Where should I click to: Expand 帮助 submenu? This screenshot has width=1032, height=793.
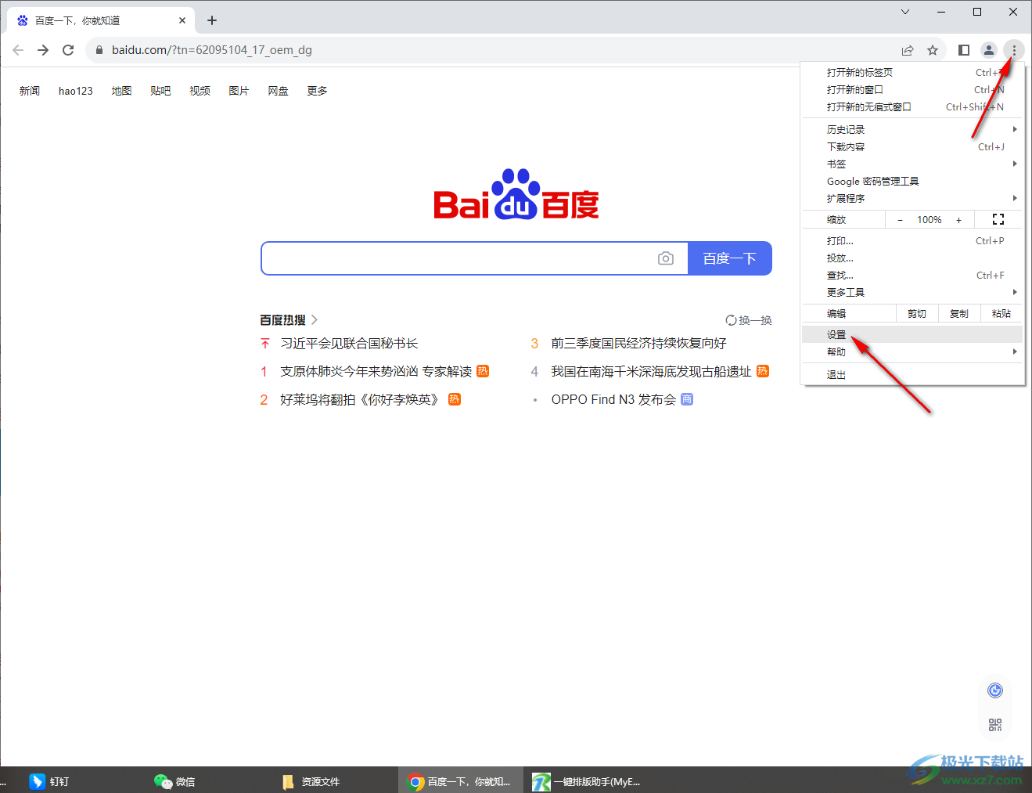[913, 352]
